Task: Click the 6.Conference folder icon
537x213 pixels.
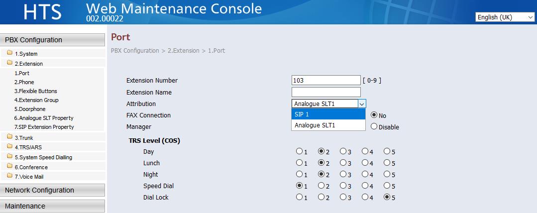Action: 10,167
